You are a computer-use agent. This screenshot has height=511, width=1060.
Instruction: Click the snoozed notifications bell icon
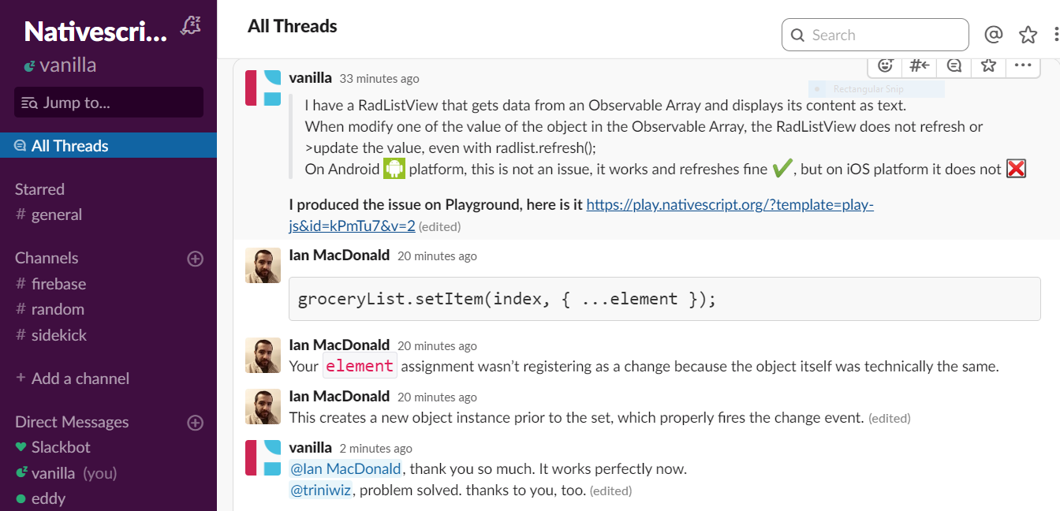190,24
